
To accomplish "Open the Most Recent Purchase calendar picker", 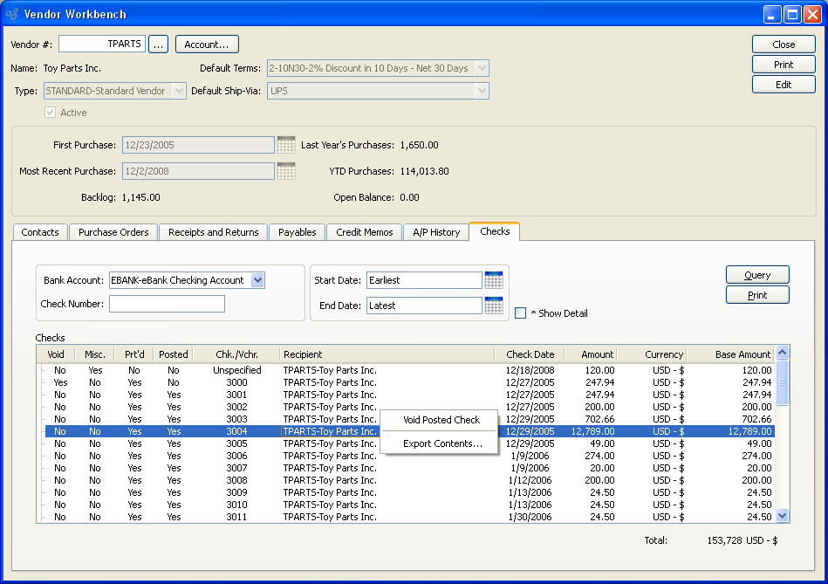I will pyautogui.click(x=286, y=171).
